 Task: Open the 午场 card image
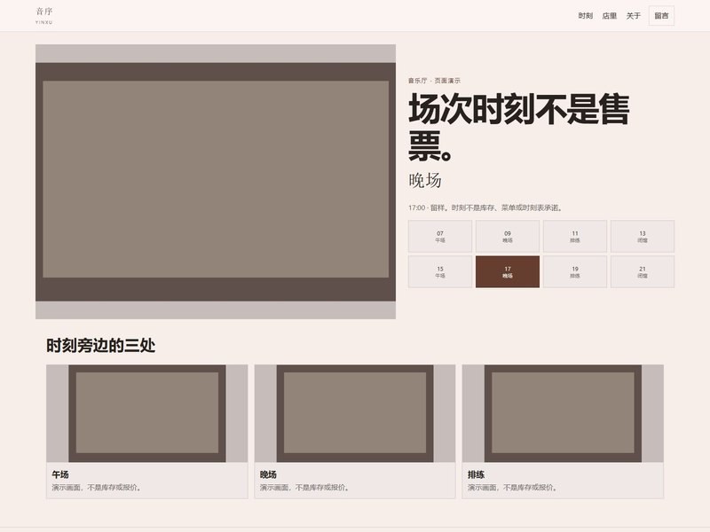[x=147, y=413]
